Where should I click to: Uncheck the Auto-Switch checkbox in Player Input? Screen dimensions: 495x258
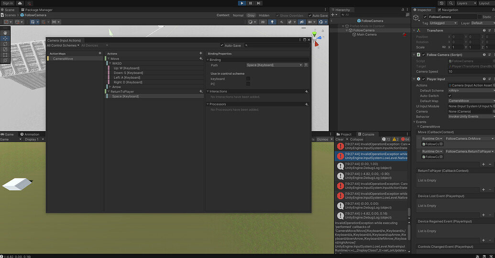click(450, 96)
